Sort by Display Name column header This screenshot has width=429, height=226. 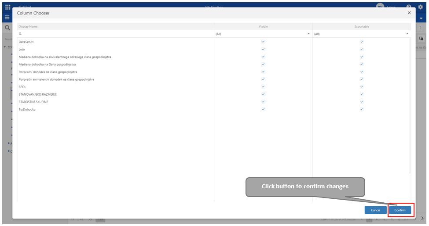[28, 26]
